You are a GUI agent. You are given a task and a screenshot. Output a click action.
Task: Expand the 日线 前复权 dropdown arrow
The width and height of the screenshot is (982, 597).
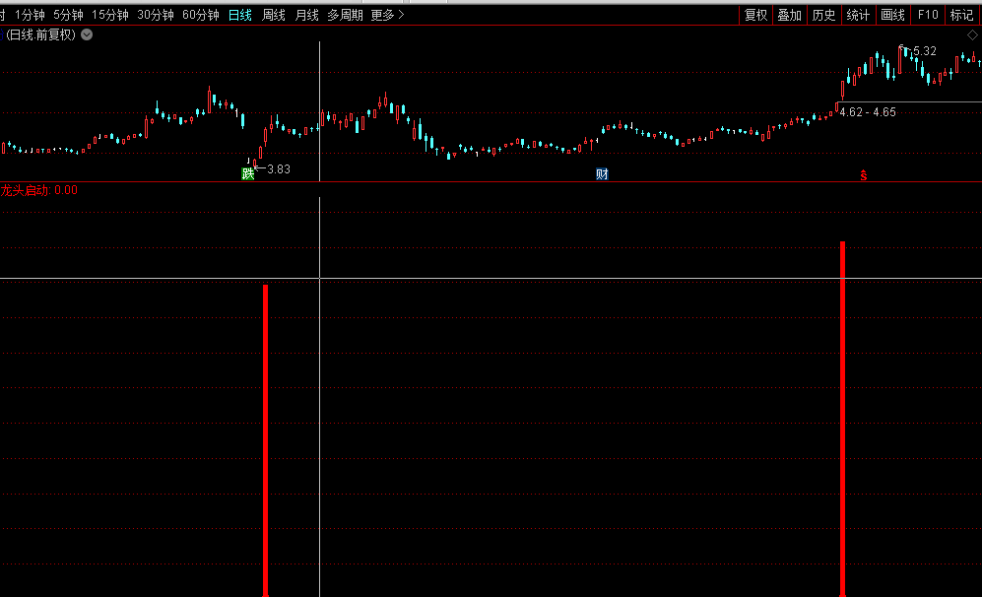click(x=87, y=34)
